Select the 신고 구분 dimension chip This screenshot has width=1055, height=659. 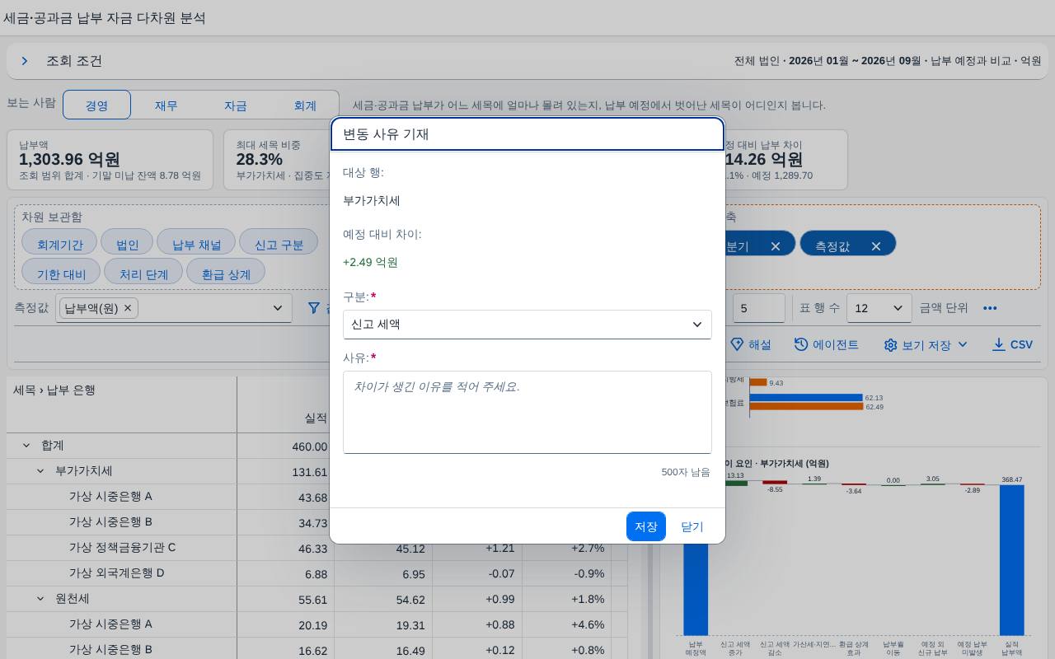point(279,244)
